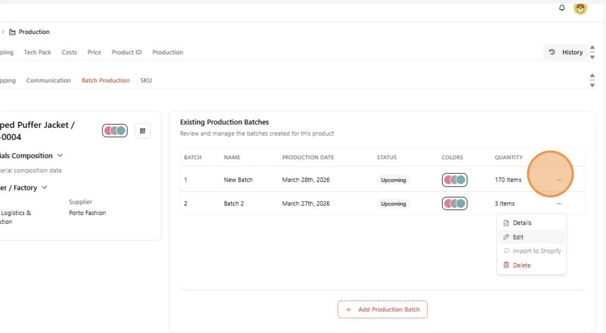Open the SKU sub-tab

(146, 80)
